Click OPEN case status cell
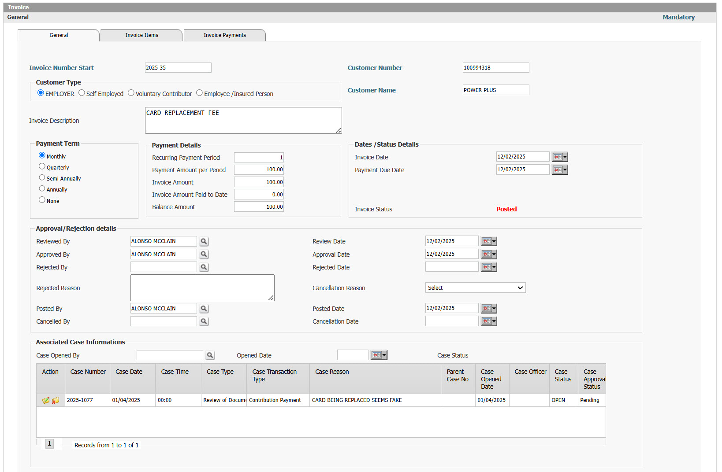 click(x=564, y=400)
